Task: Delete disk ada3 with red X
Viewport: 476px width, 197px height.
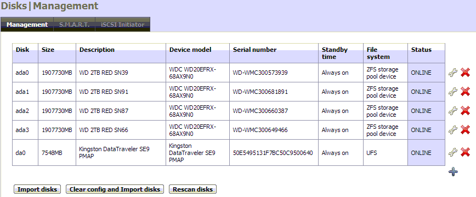Action: (465, 130)
